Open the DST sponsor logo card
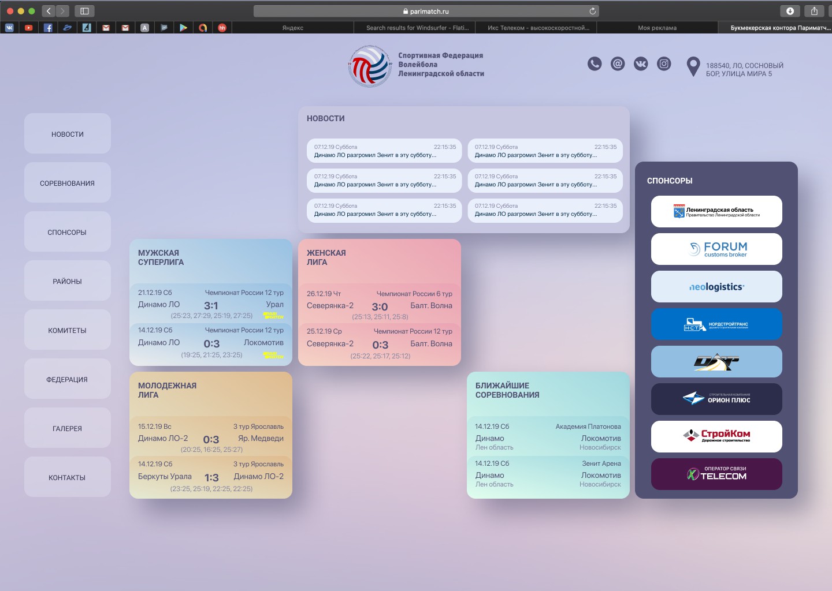Viewport: 832px width, 591px height. click(x=716, y=362)
